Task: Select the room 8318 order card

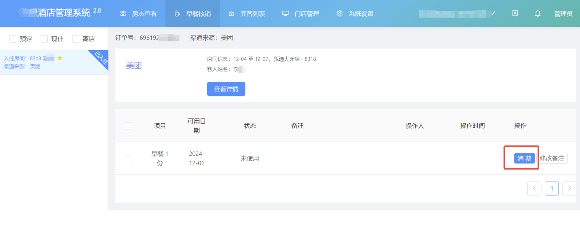Action: tap(54, 62)
